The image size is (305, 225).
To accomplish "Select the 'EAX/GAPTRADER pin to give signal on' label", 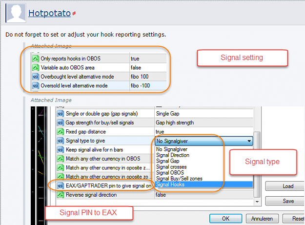I will coord(108,186).
